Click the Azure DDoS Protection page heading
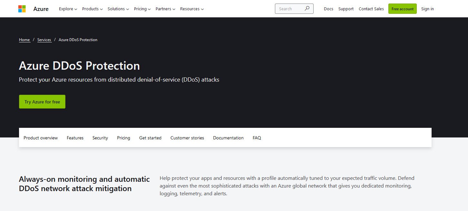468x211 pixels. pos(79,66)
